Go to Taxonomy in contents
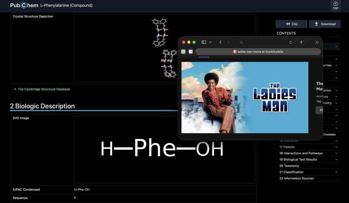This screenshot has width=349, height=203. tap(289, 166)
